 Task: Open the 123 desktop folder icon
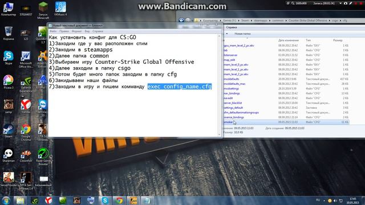point(26,34)
